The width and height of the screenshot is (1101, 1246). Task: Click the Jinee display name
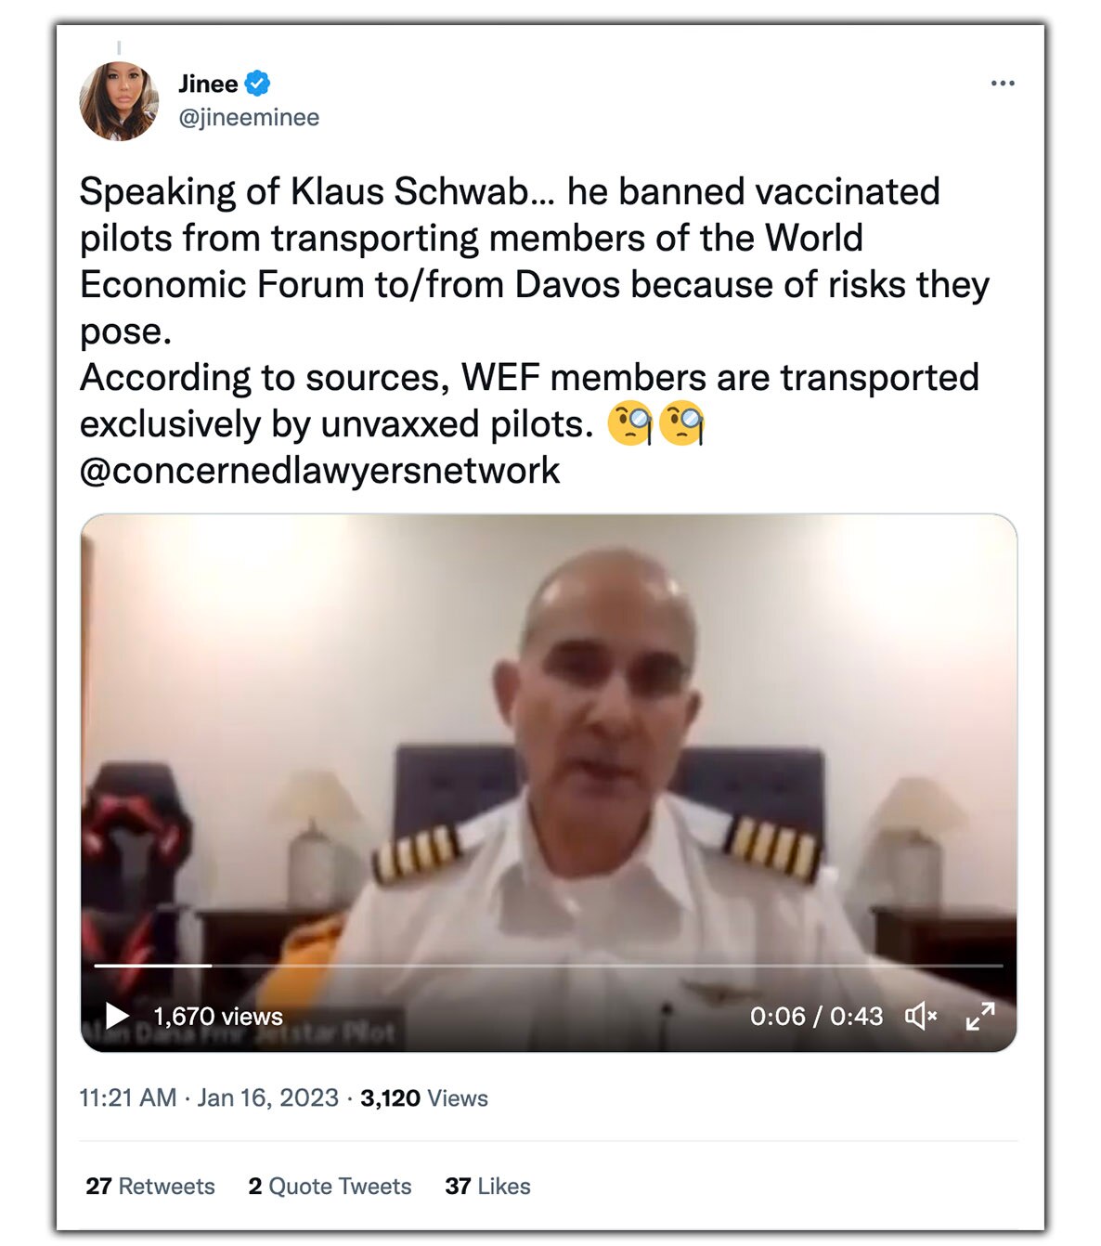[x=208, y=84]
